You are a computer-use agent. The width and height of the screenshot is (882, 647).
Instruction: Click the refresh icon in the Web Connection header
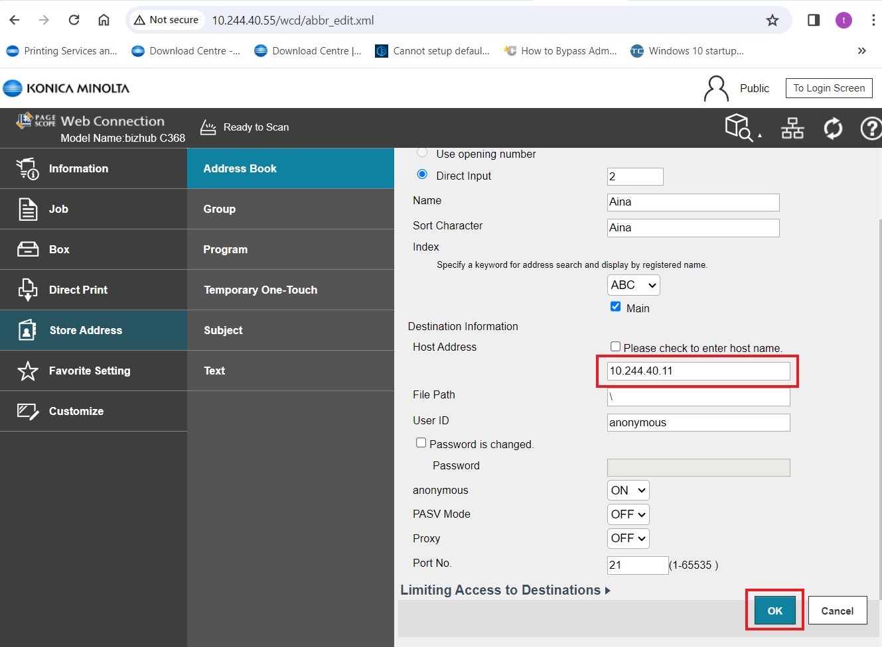click(833, 128)
